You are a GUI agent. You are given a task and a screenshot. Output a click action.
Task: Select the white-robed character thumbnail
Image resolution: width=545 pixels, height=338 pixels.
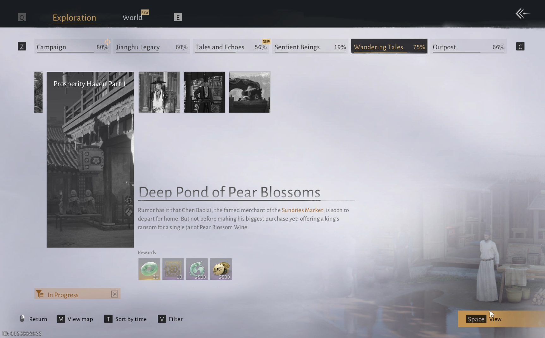coord(159,92)
